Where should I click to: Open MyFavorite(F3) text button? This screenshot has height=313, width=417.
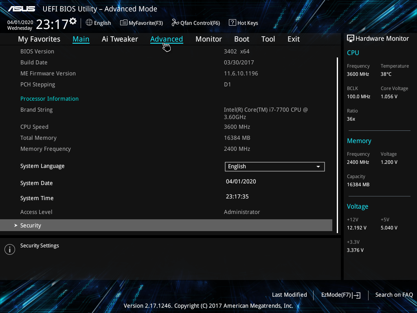[x=146, y=23]
